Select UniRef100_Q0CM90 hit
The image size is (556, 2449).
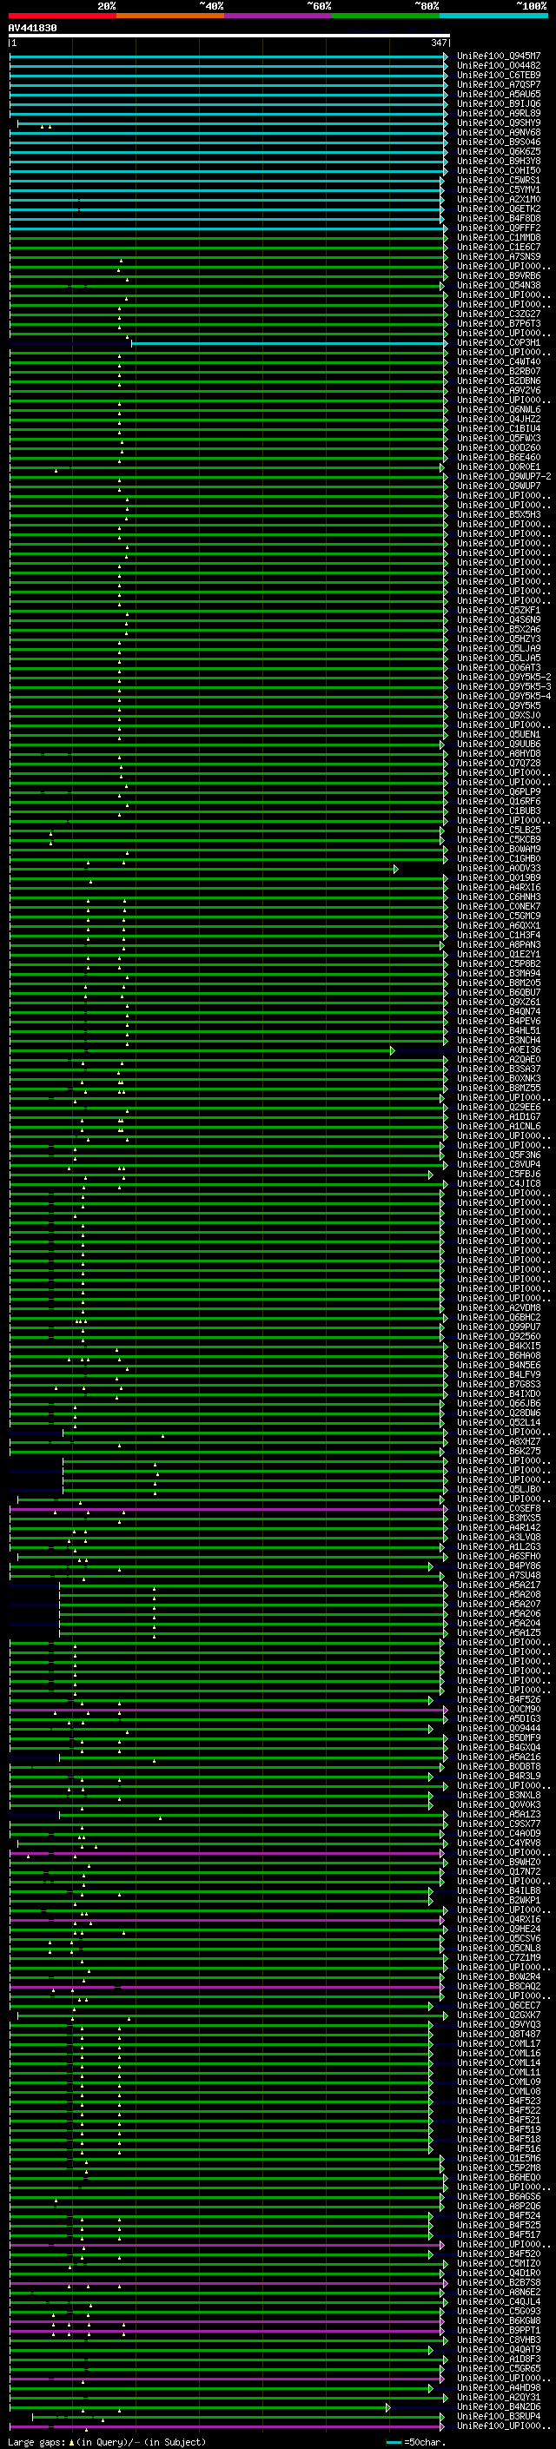[499, 1709]
